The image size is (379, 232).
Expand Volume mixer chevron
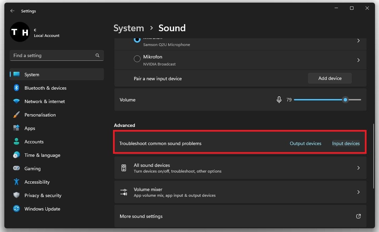358,192
